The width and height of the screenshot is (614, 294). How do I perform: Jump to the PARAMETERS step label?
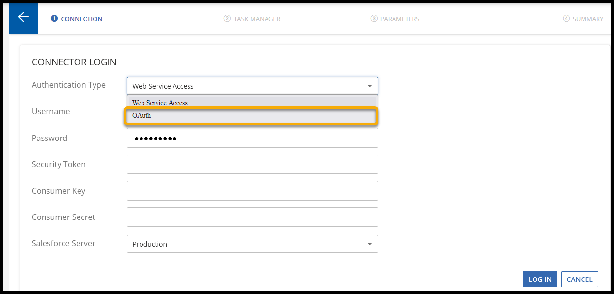click(x=400, y=19)
